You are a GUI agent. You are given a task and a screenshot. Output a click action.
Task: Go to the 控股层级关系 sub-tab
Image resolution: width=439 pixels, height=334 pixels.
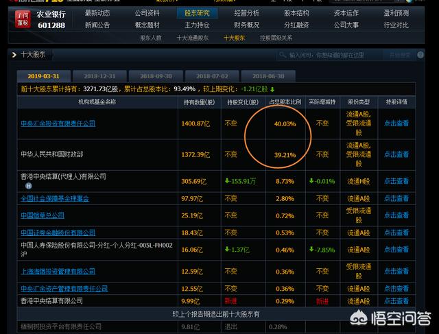tap(276, 38)
